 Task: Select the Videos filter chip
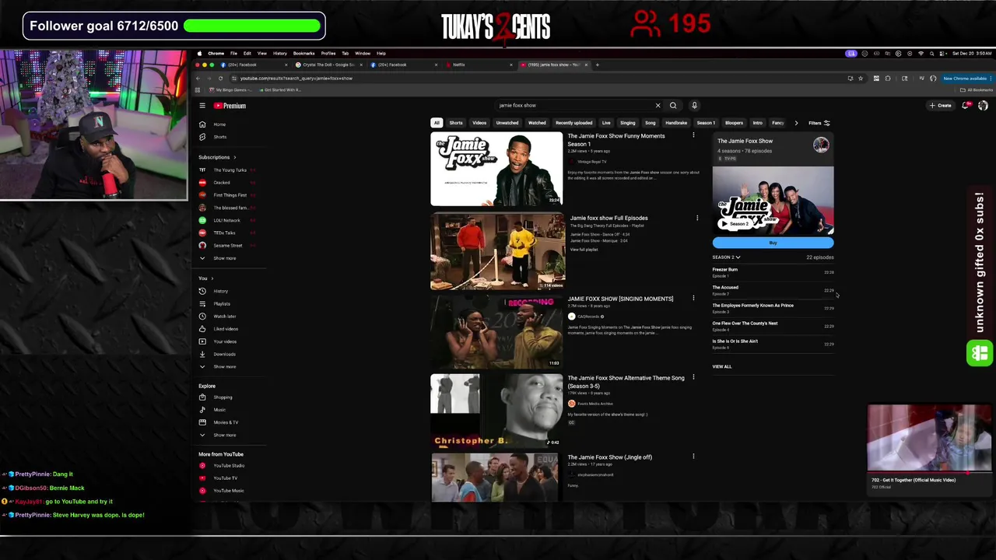click(x=479, y=123)
